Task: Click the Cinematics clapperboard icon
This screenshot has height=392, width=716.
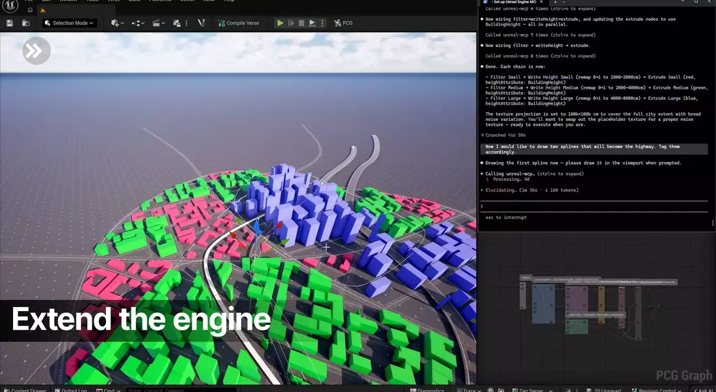Action: 156,23
